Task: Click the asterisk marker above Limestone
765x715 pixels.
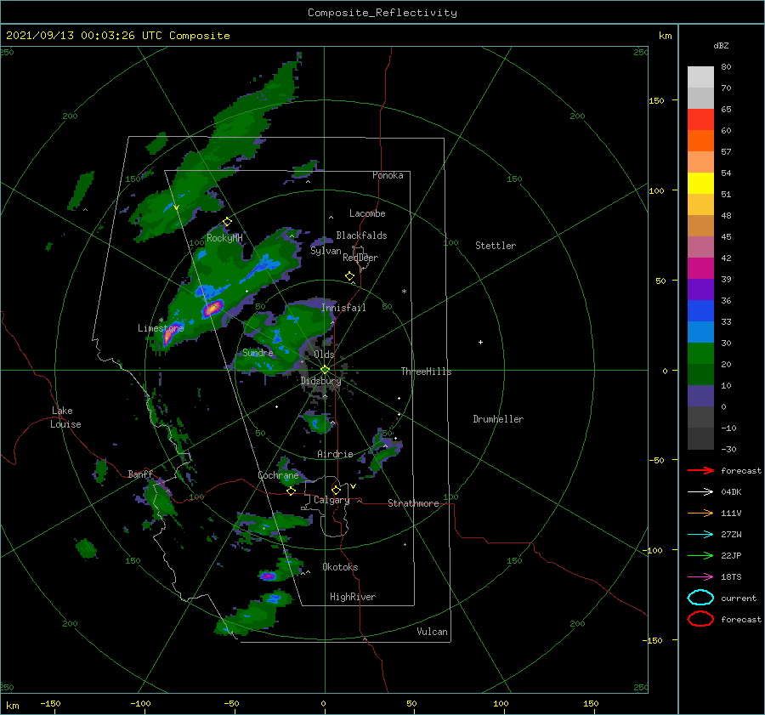Action: coord(161,321)
